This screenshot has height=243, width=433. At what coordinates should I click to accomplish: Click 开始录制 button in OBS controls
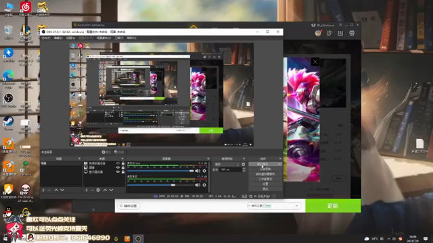click(265, 169)
